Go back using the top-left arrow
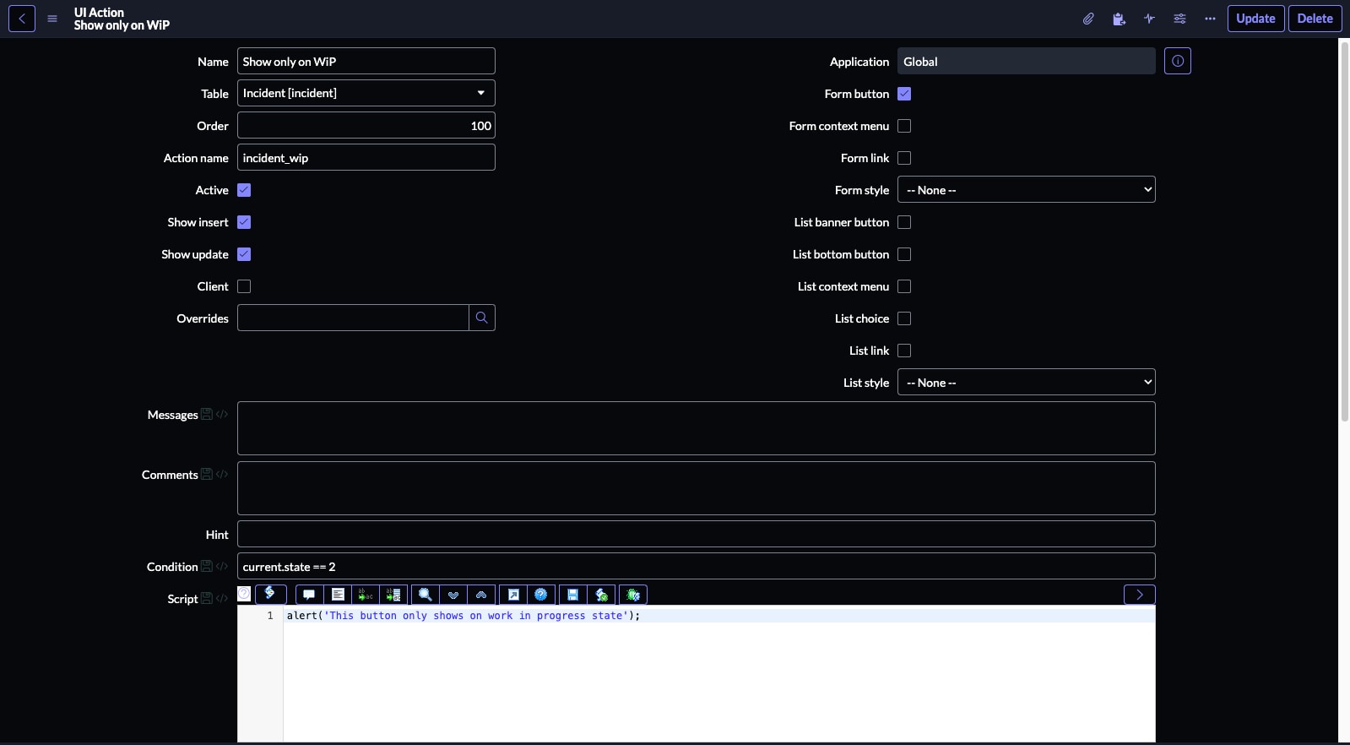 22,19
